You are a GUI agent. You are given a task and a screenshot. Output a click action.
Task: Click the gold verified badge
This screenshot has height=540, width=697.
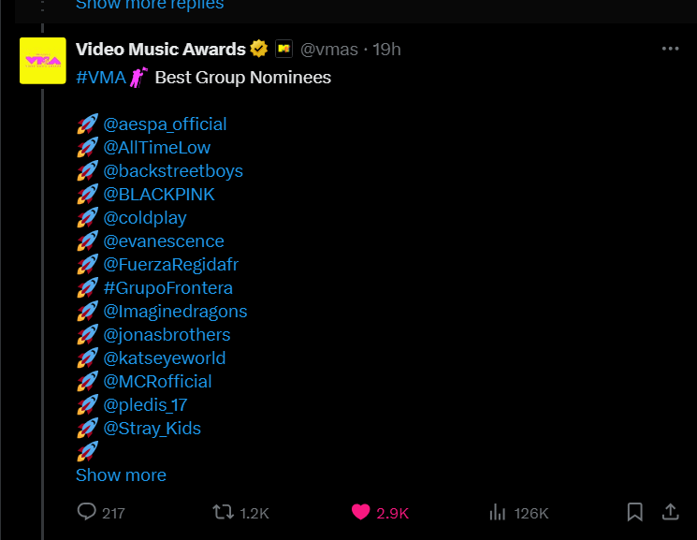pyautogui.click(x=259, y=49)
